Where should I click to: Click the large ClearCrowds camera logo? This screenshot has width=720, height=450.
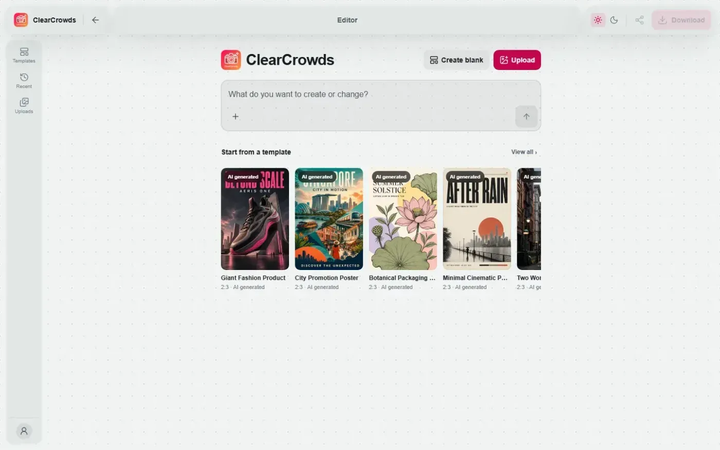tap(231, 60)
